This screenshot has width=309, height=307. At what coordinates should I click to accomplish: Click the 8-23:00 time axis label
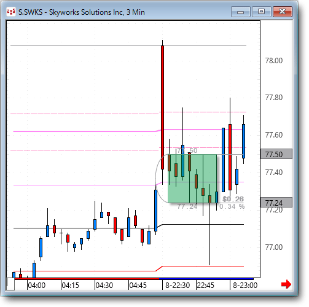(245, 286)
